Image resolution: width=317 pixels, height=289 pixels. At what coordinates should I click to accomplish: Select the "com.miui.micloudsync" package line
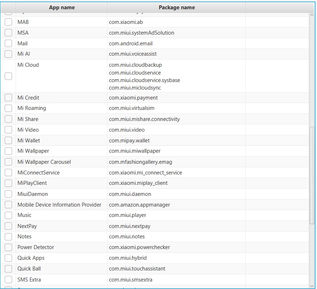(x=135, y=88)
